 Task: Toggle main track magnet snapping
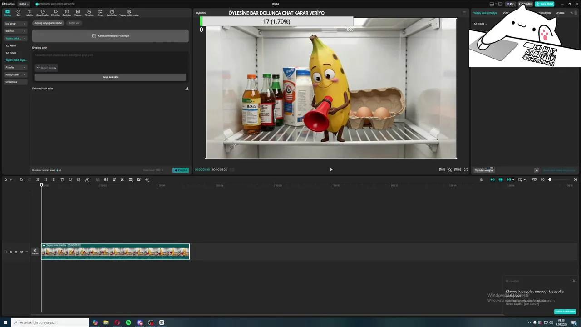(492, 180)
